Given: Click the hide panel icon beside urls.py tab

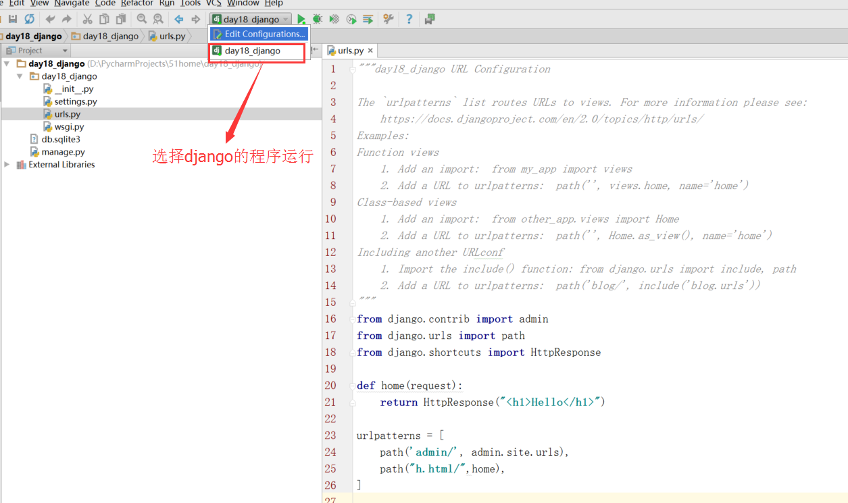Looking at the screenshot, I should [x=315, y=50].
